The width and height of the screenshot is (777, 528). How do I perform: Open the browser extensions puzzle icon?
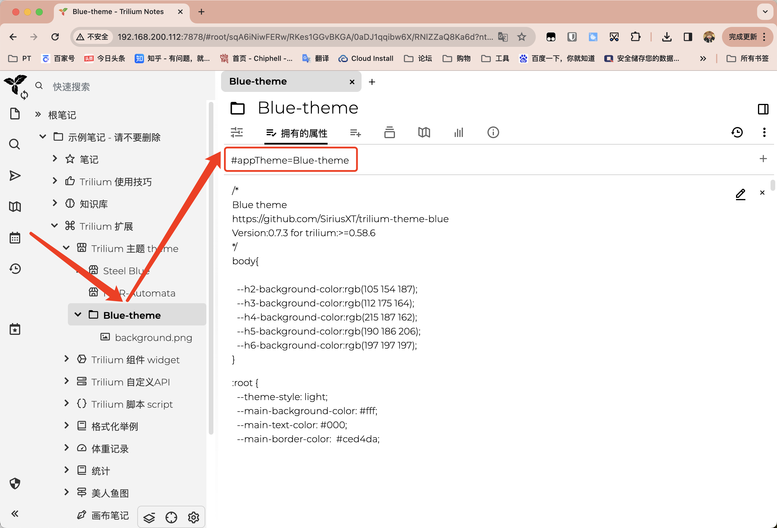click(635, 37)
